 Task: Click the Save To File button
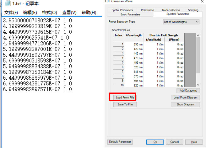coord(125,104)
